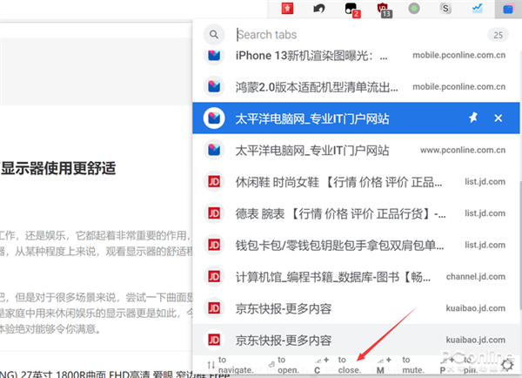
Task: Click the green circle extension icon
Action: (414, 9)
